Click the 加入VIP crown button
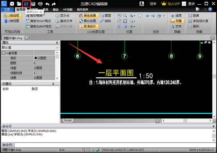217x153 pixels. point(170,4)
